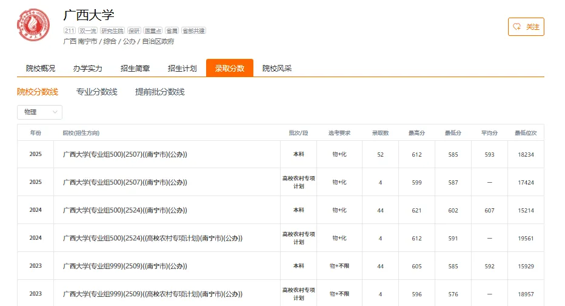This screenshot has width=565, height=306.
Task: Click 专业组999 (2509) 高校农村专项计划 row name
Action: coord(153,294)
